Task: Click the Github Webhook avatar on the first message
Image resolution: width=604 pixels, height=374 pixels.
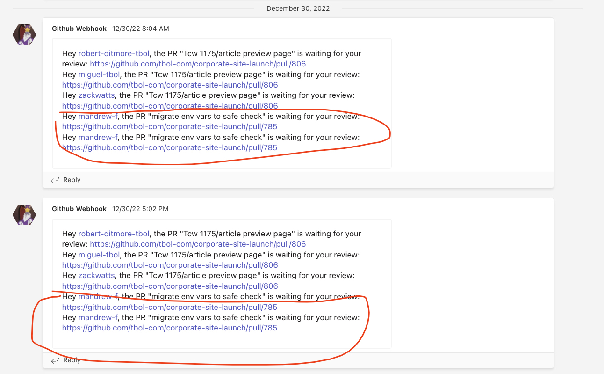Action: [24, 35]
